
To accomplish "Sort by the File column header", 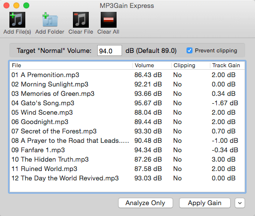I will [x=71, y=65].
